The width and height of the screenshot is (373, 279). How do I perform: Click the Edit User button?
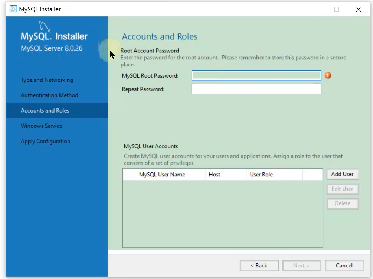[342, 189]
